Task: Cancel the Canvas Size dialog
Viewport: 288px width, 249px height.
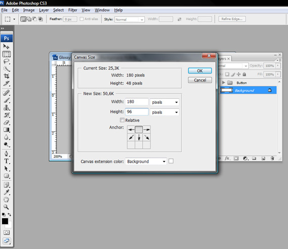Action: (200, 80)
